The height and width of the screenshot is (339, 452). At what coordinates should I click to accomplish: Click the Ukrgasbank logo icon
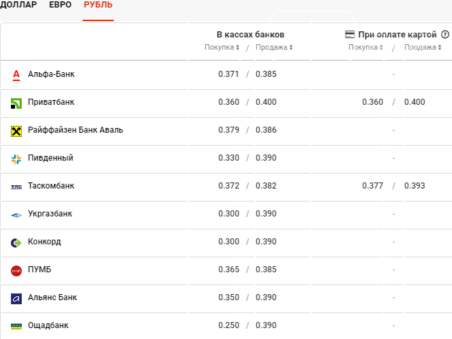tap(16, 214)
